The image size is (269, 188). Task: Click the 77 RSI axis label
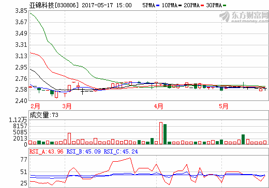(24, 160)
